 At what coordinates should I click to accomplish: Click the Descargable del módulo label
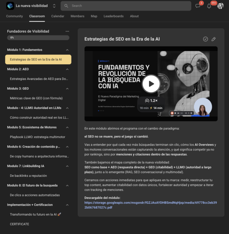tap(102, 198)
